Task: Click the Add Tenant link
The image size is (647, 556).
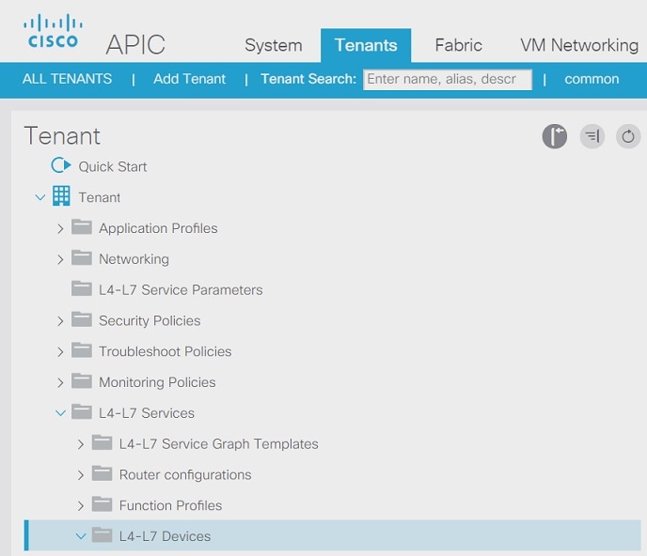Action: coord(189,79)
